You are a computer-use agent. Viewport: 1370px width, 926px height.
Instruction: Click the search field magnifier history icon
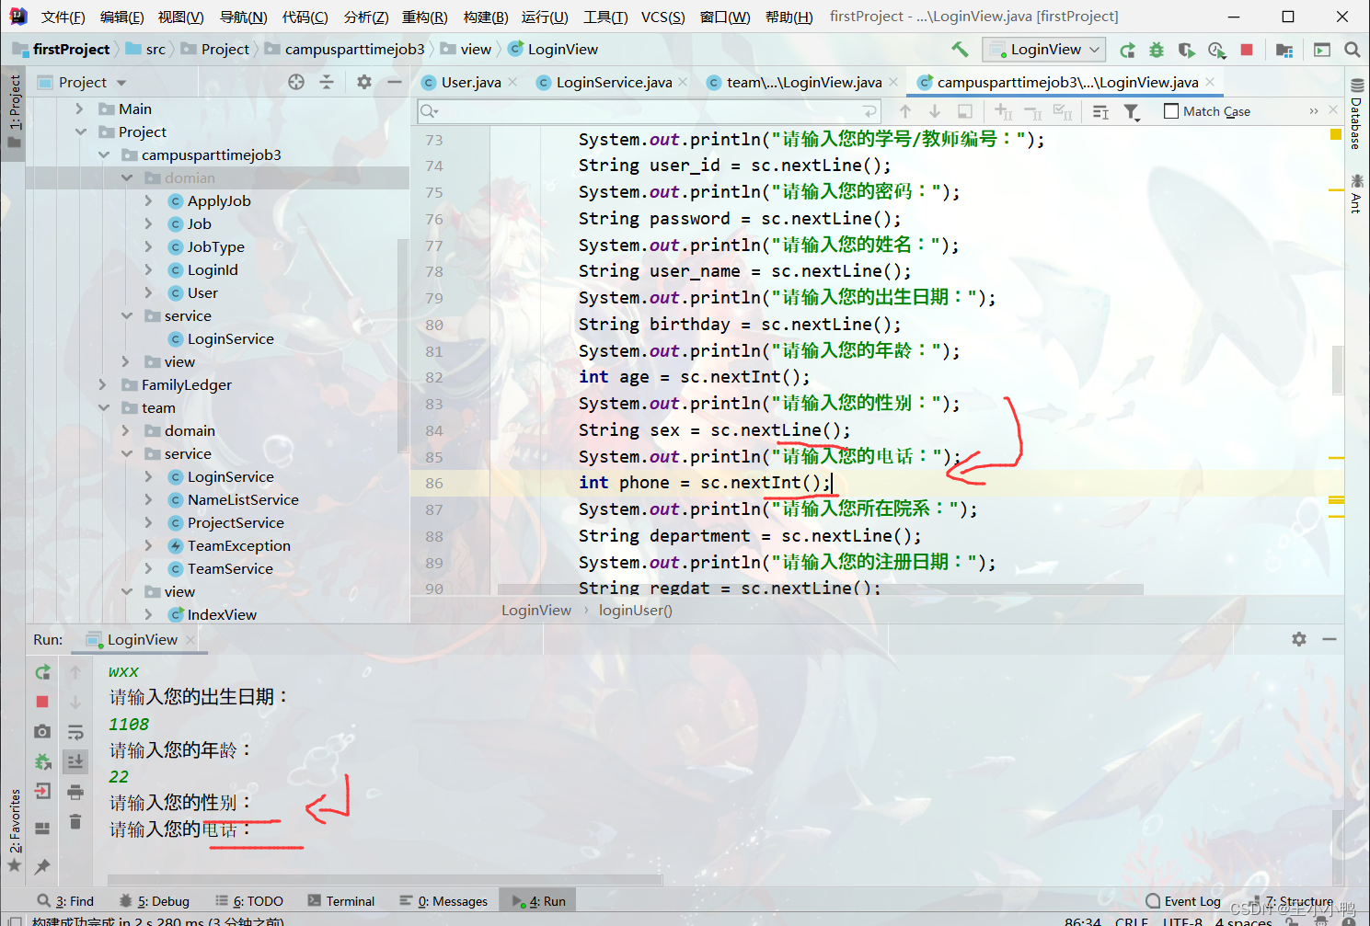click(x=430, y=111)
